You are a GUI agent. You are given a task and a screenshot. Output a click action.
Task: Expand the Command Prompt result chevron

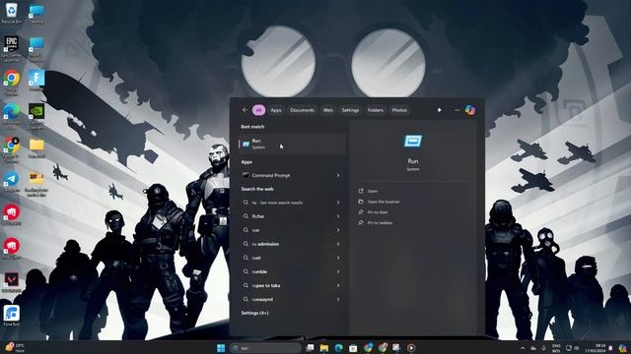(x=338, y=175)
